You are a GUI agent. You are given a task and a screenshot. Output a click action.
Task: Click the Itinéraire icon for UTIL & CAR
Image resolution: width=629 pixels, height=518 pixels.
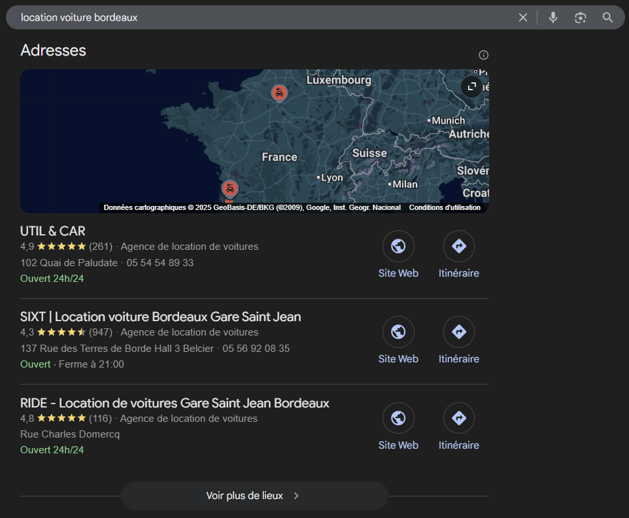[458, 246]
